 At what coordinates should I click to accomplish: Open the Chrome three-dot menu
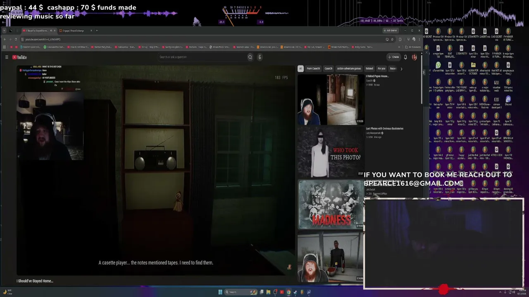420,39
